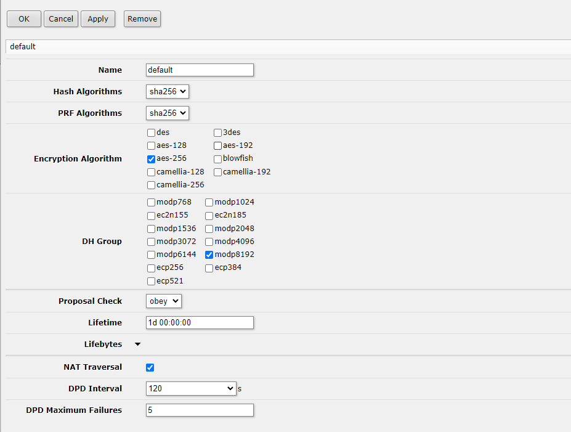Open the Proposal Check dropdown
571x432 pixels.
(x=164, y=301)
